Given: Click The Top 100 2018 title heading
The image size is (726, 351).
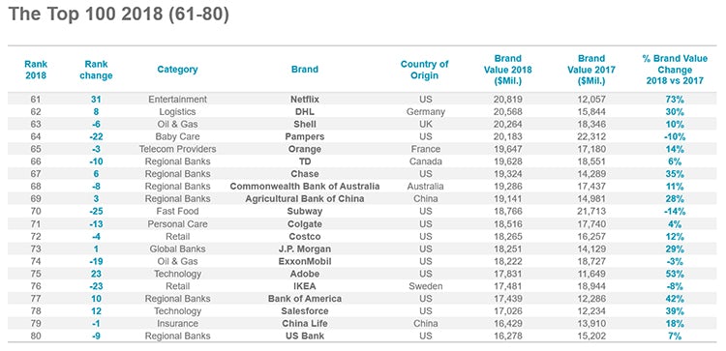Looking at the screenshot, I should click(119, 14).
